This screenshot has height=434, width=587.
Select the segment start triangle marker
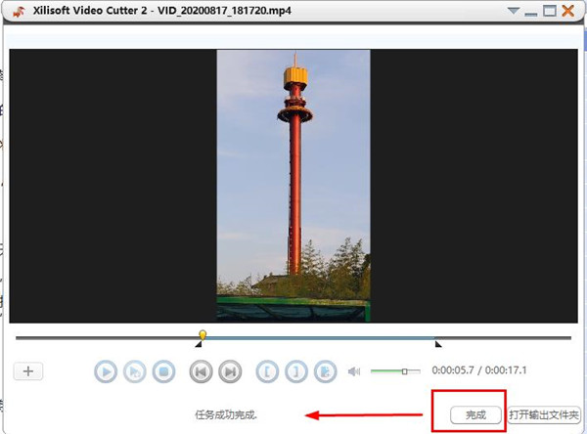(199, 344)
